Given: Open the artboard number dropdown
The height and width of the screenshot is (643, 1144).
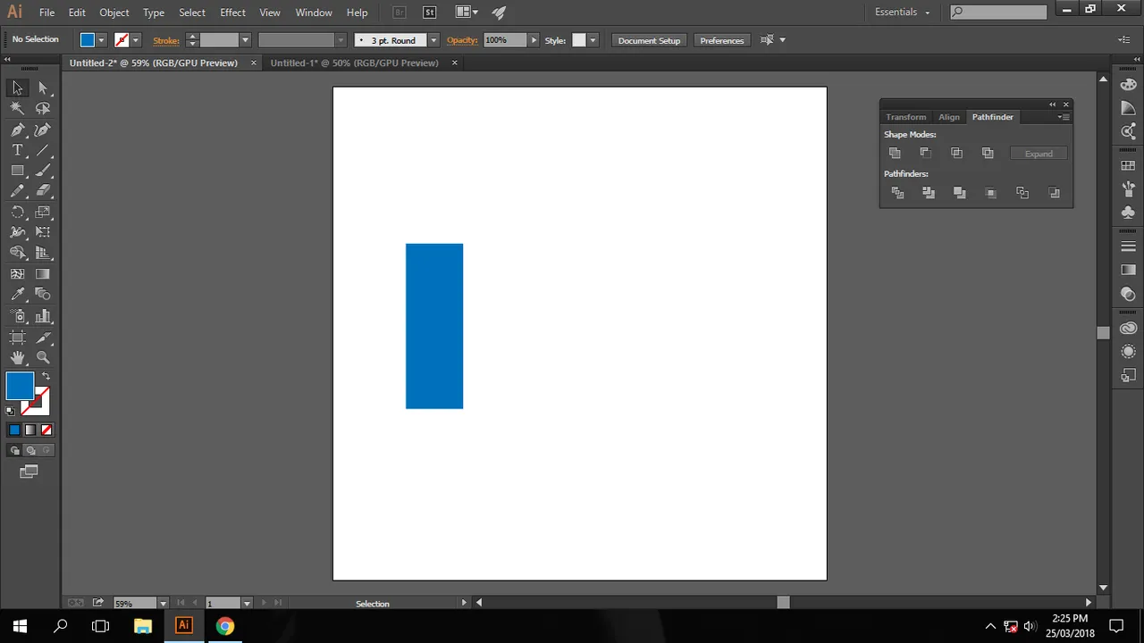Looking at the screenshot, I should click(247, 604).
